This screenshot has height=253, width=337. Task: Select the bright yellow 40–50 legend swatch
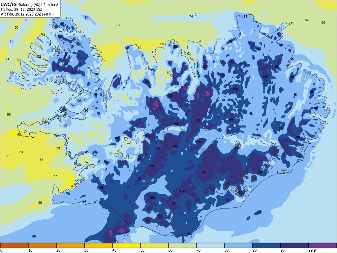coord(126,246)
